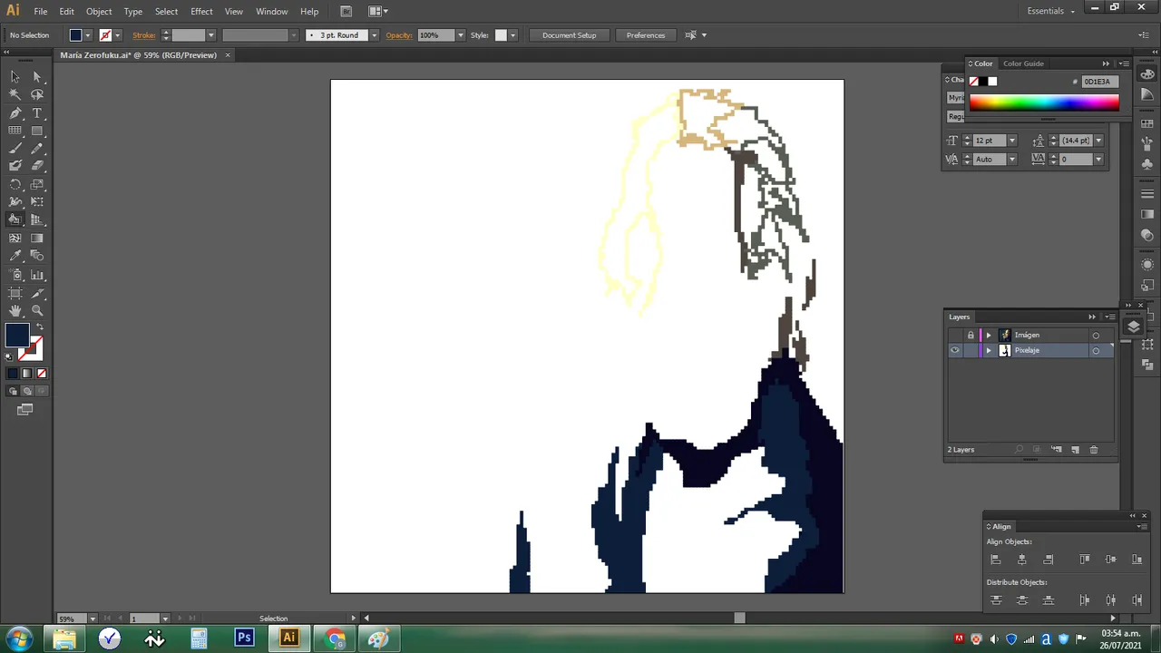Click Vertical Align Top in Align panel
This screenshot has height=653, width=1161.
(1085, 560)
